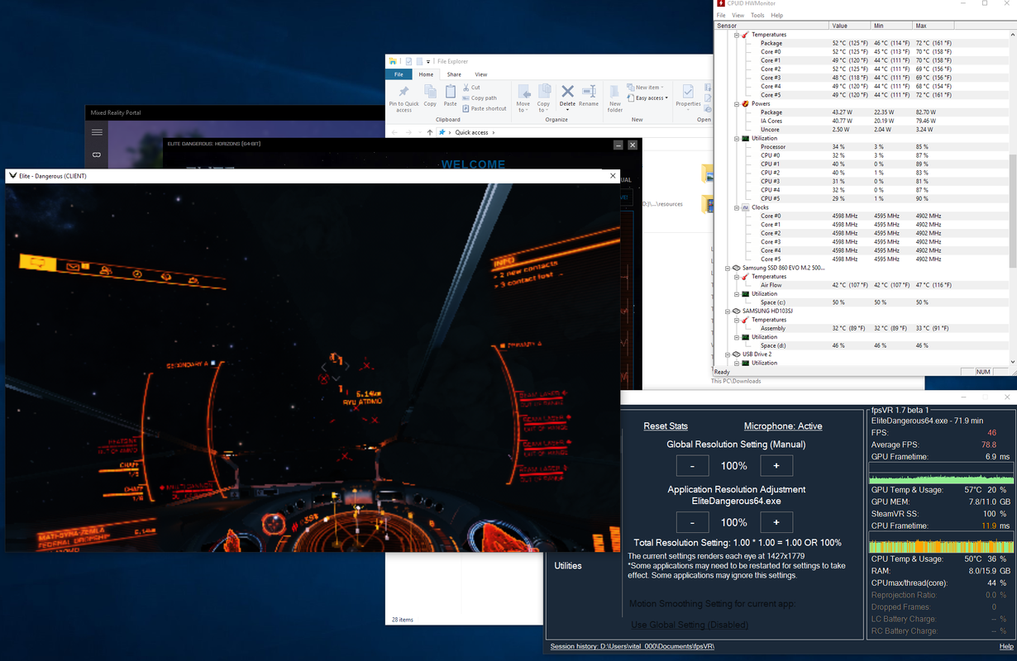The width and height of the screenshot is (1017, 661).
Task: Toggle Microphone: Active in fpsVR
Action: pyautogui.click(x=783, y=426)
